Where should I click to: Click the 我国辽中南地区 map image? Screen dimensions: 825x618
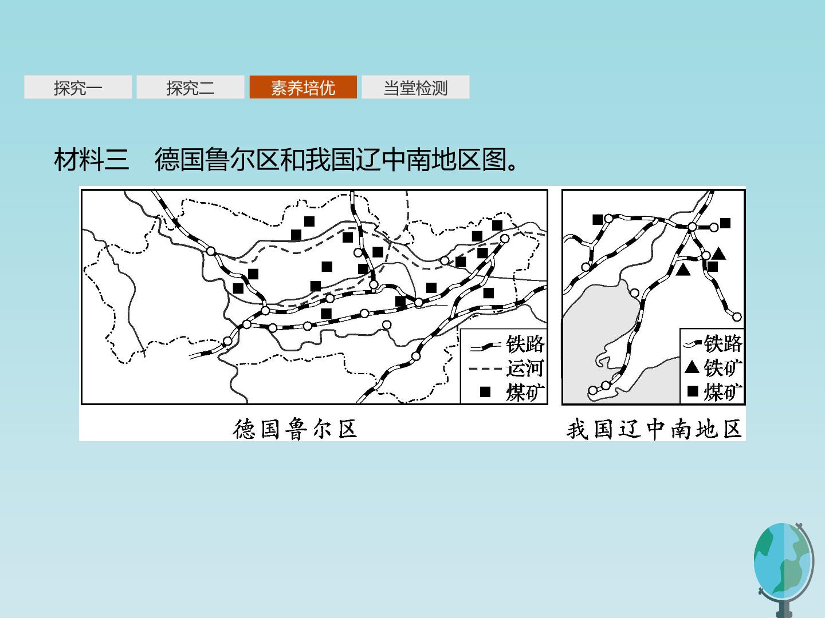[x=653, y=297]
